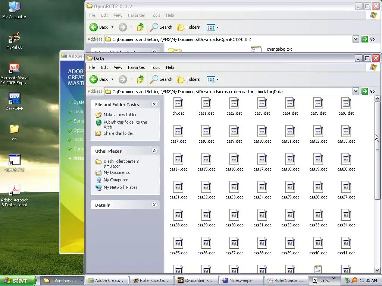
Task: Click the Go button in Data window
Action: (368, 92)
